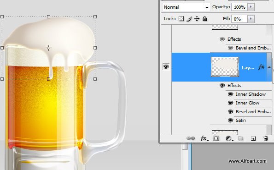This screenshot has width=274, height=170.
Task: Open Inner Glow effect settings
Action: click(x=247, y=103)
